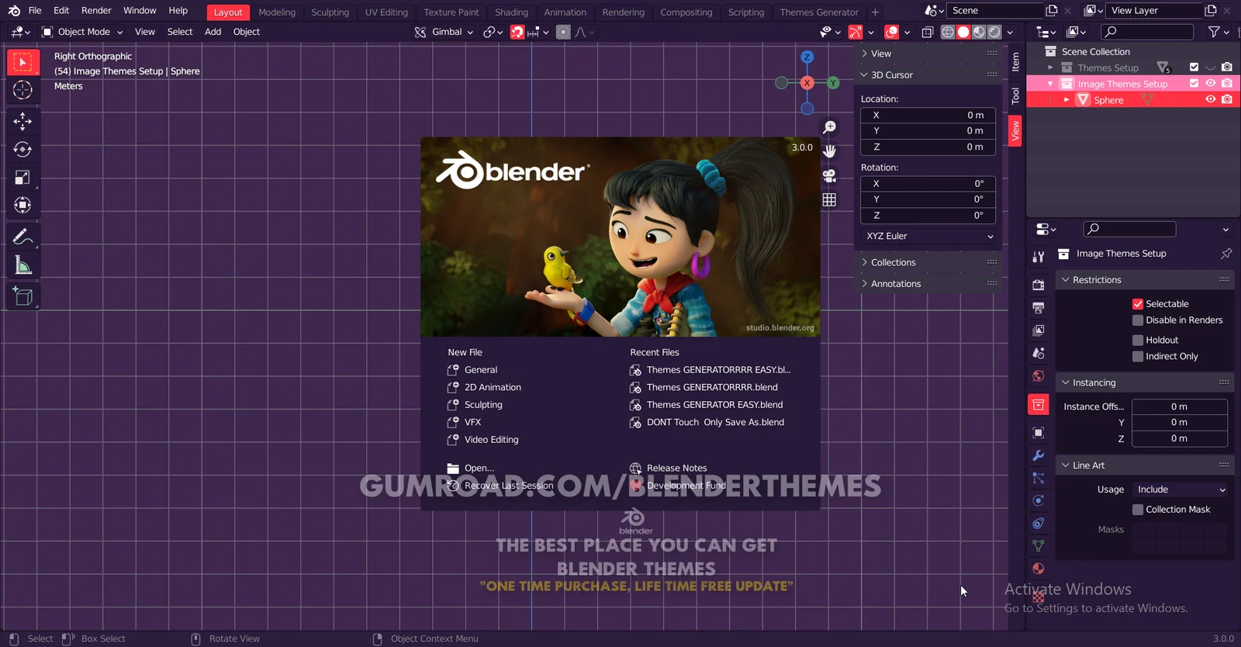Click the Select Box tool icon
Image resolution: width=1241 pixels, height=647 pixels.
[x=22, y=62]
